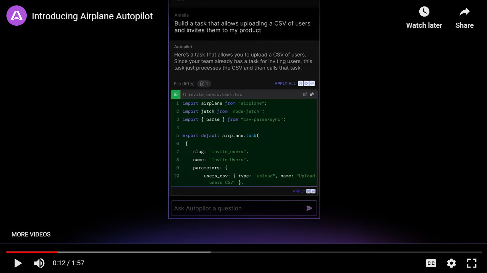
Task: Open MORE VIDEOS panel
Action: 31,234
